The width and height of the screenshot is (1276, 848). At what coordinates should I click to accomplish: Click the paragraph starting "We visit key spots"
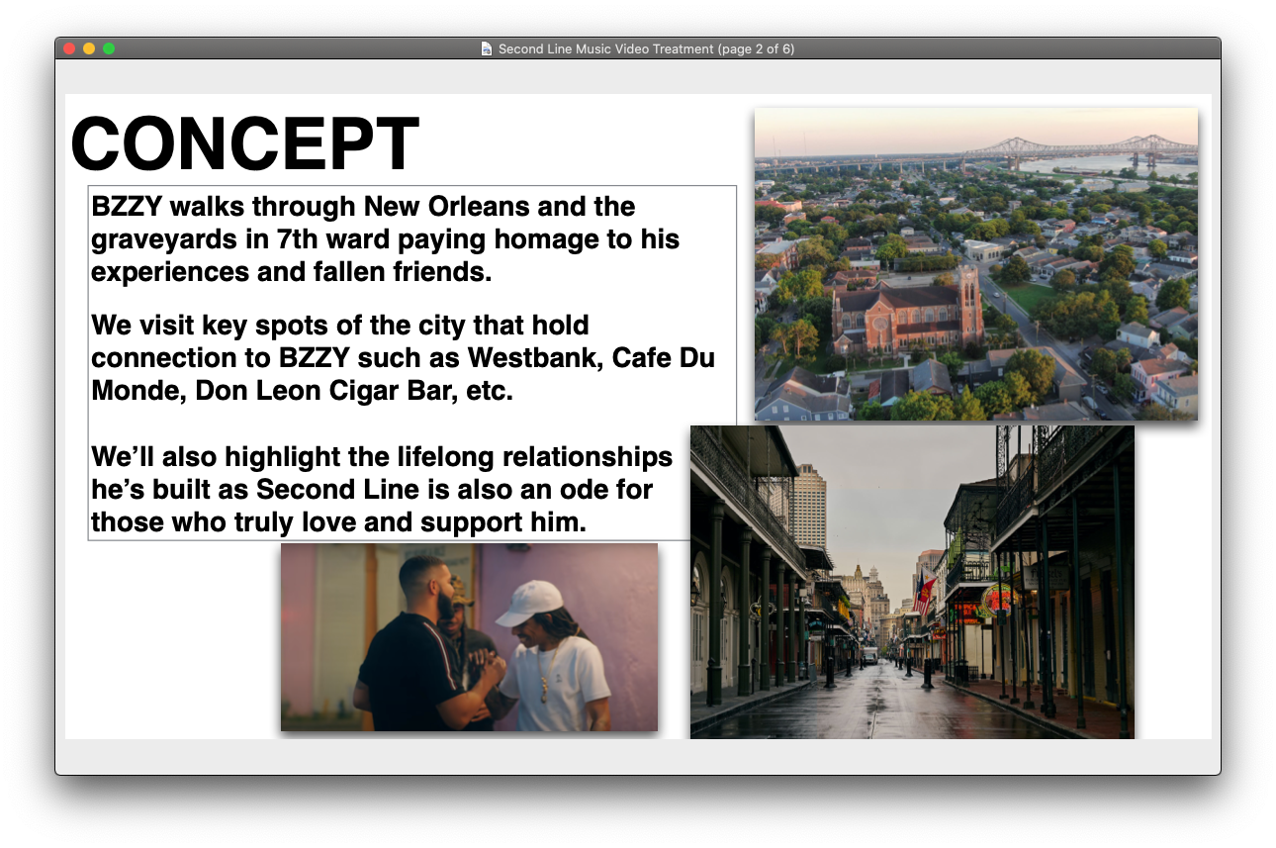(403, 357)
